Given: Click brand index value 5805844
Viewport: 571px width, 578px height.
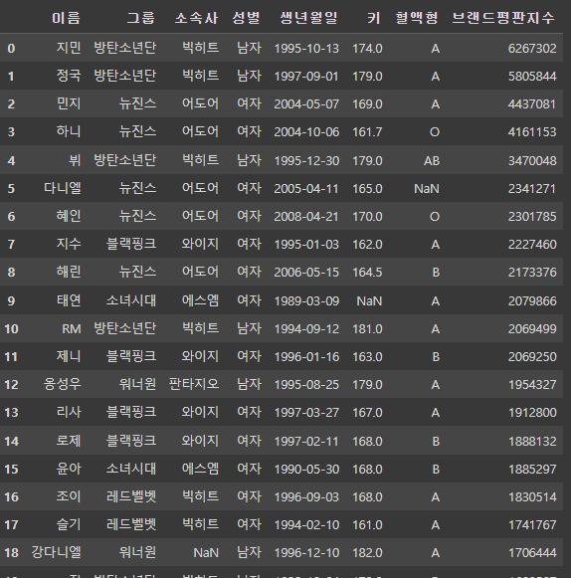Looking at the screenshot, I should pyautogui.click(x=532, y=77).
